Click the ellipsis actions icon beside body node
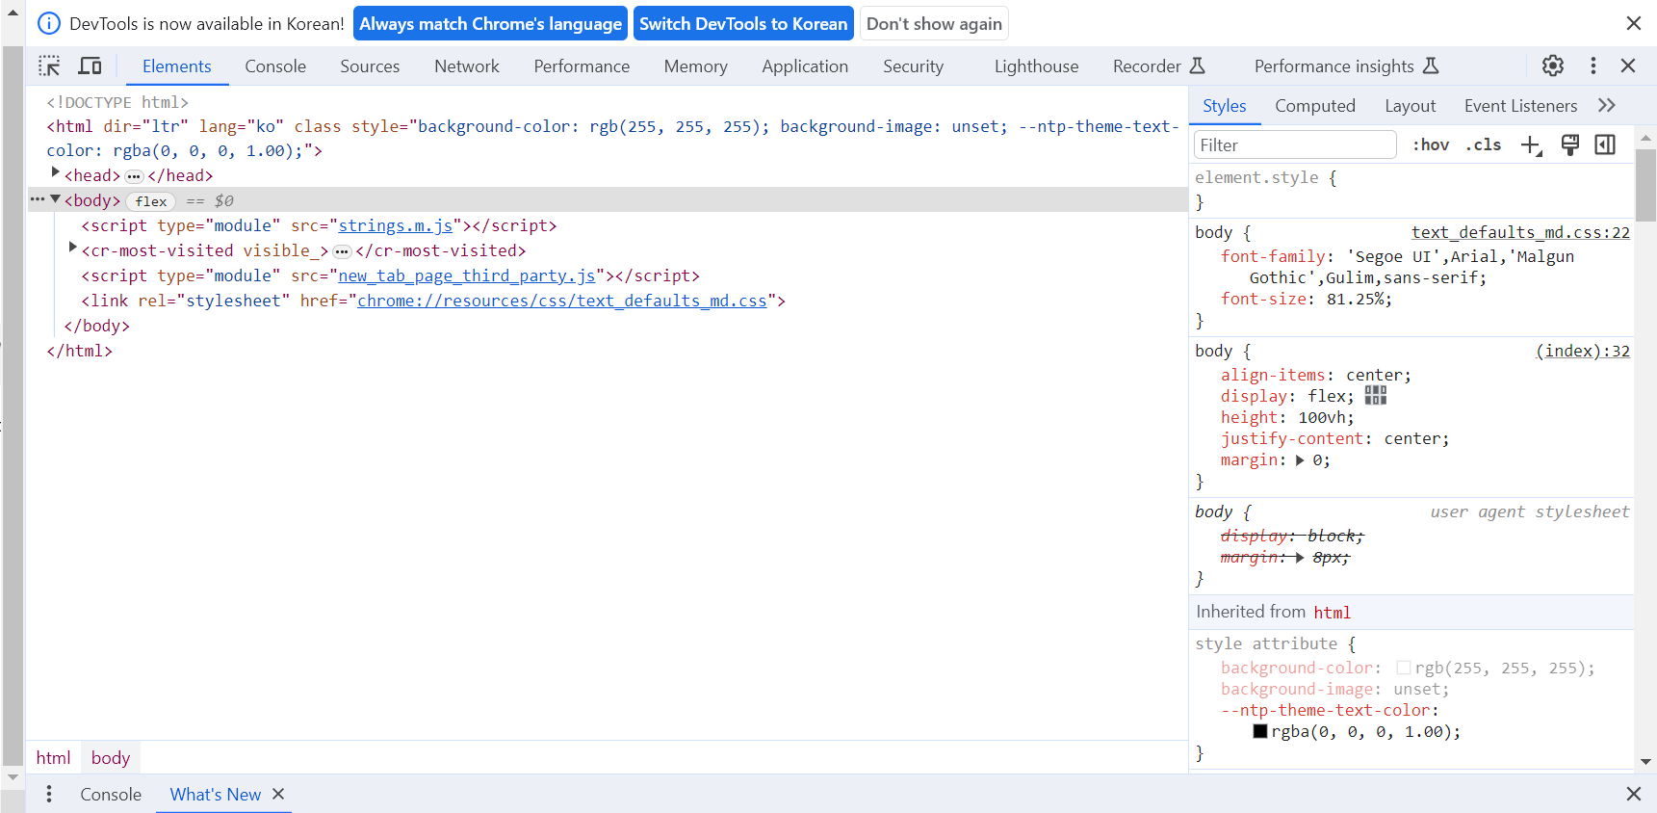 38,199
